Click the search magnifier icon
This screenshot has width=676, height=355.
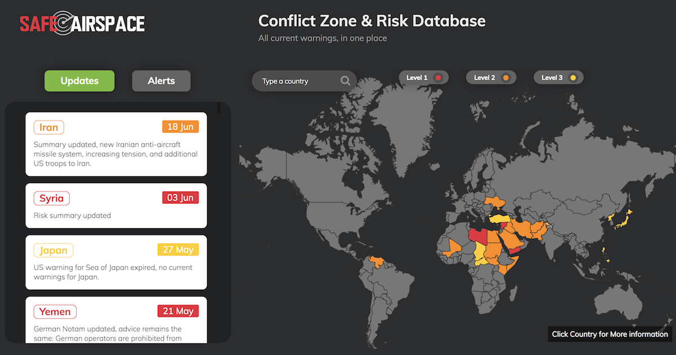[345, 81]
